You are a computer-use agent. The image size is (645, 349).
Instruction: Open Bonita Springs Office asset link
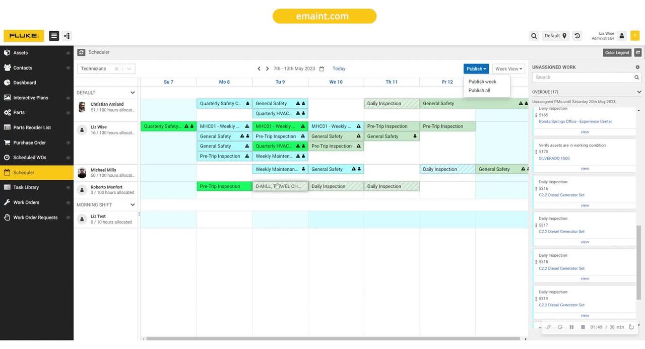coord(575,122)
